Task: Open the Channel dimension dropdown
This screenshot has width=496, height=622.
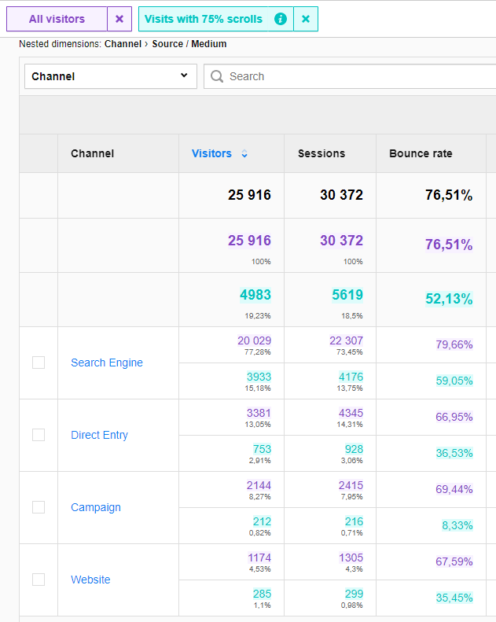Action: tap(110, 76)
